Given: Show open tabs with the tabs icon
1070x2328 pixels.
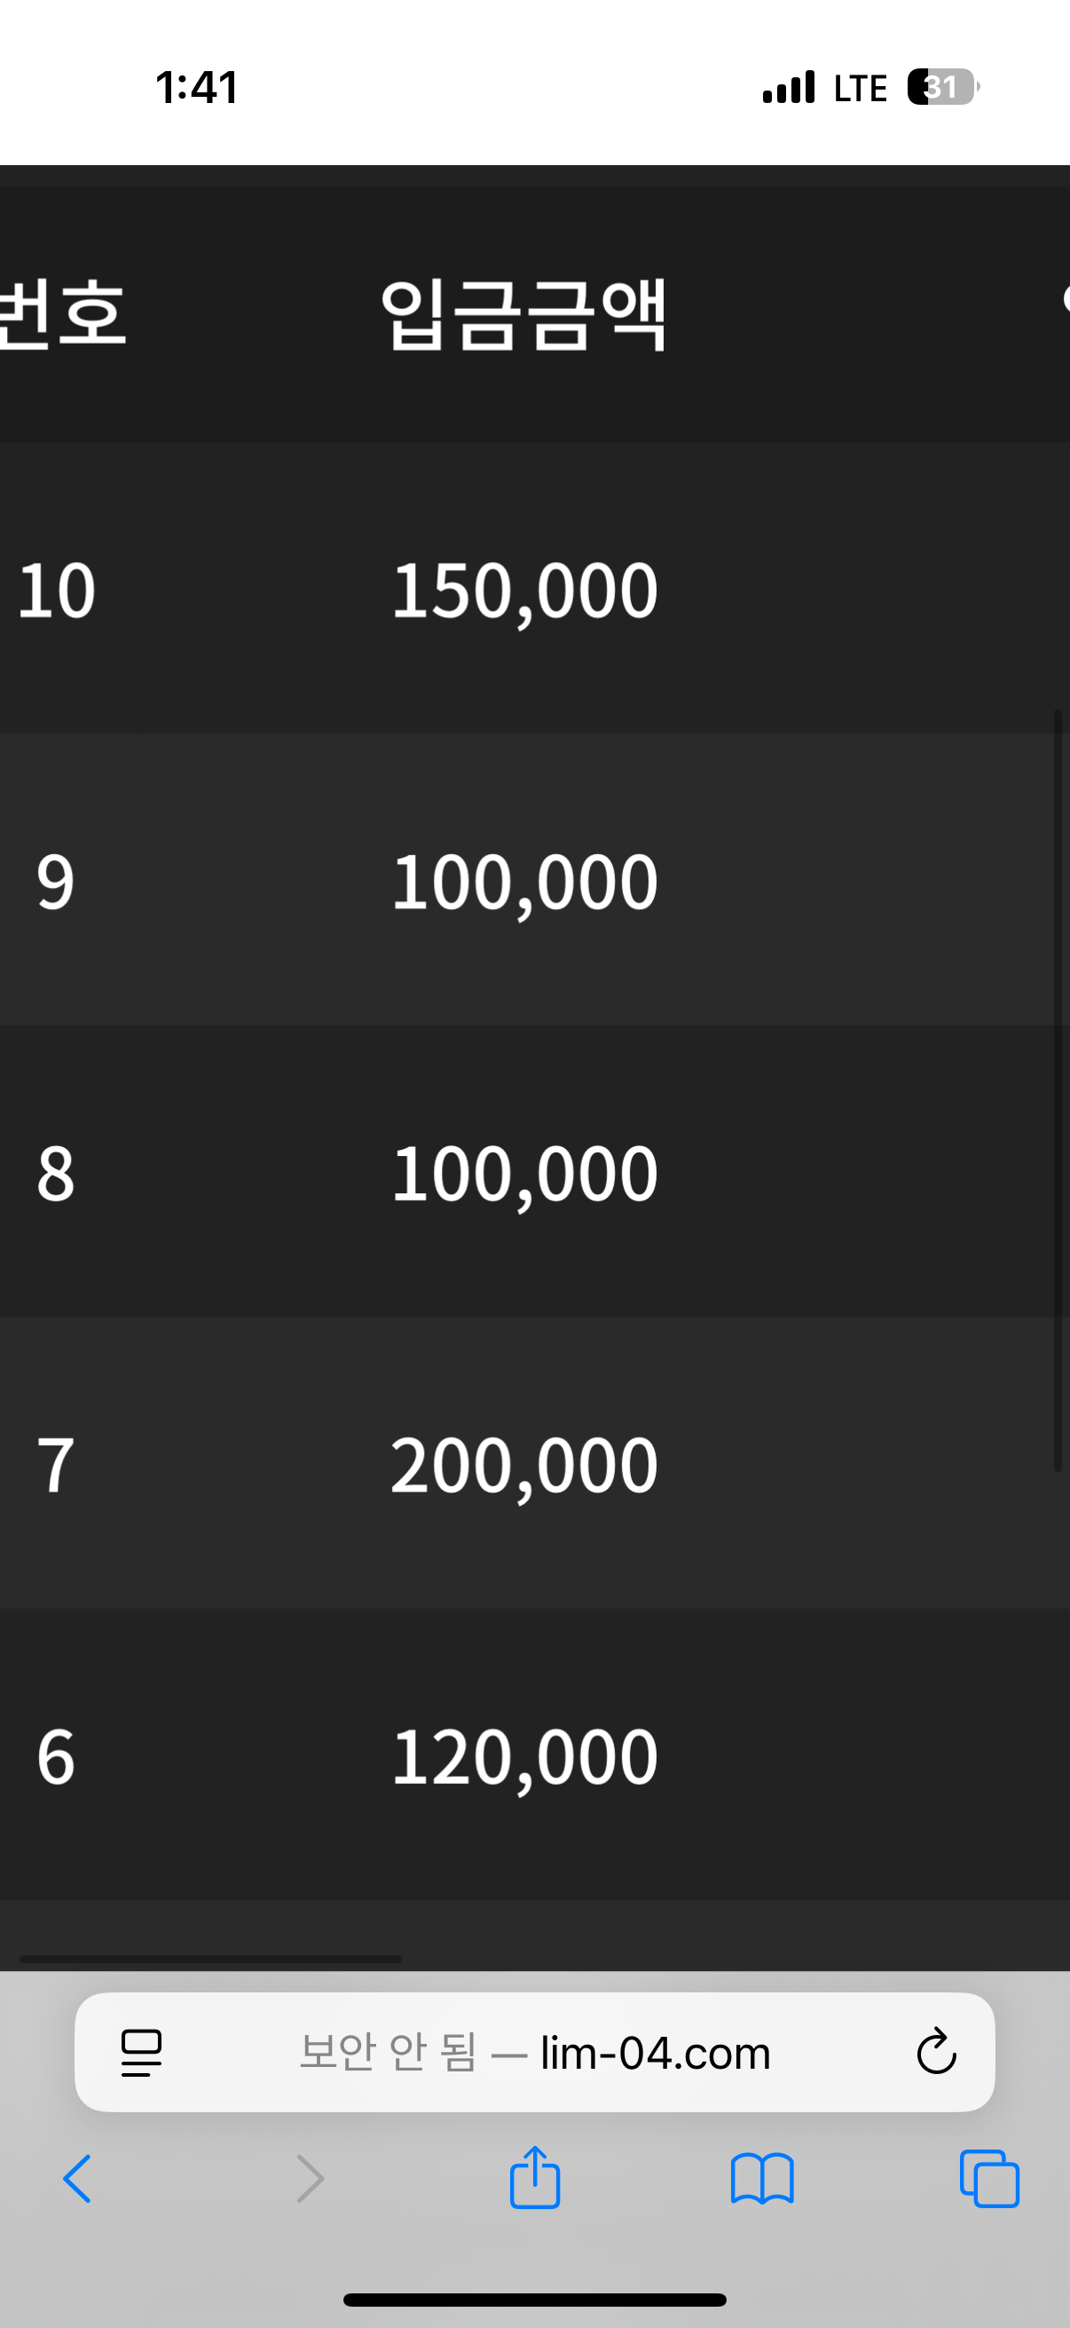Looking at the screenshot, I should tap(989, 2178).
